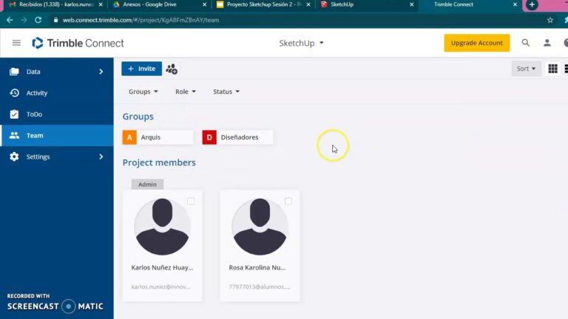568x319 pixels.
Task: Switch to grid view layout
Action: (552, 69)
